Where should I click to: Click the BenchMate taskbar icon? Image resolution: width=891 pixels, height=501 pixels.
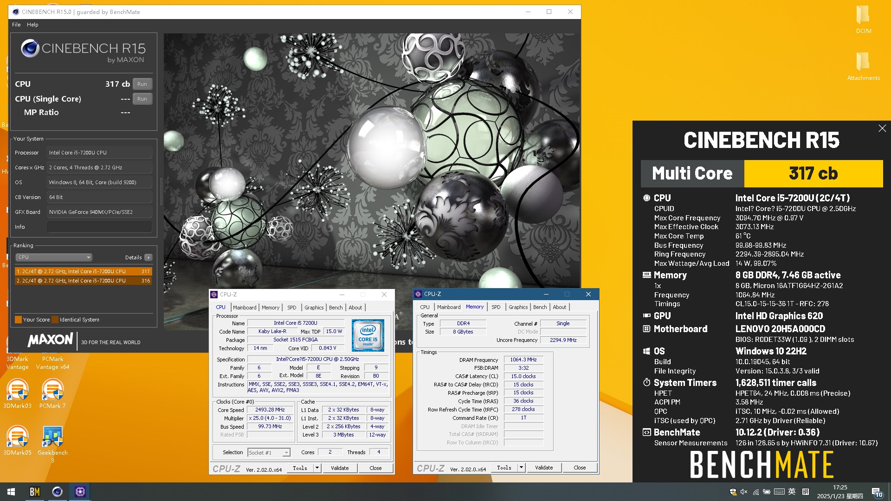tap(35, 492)
